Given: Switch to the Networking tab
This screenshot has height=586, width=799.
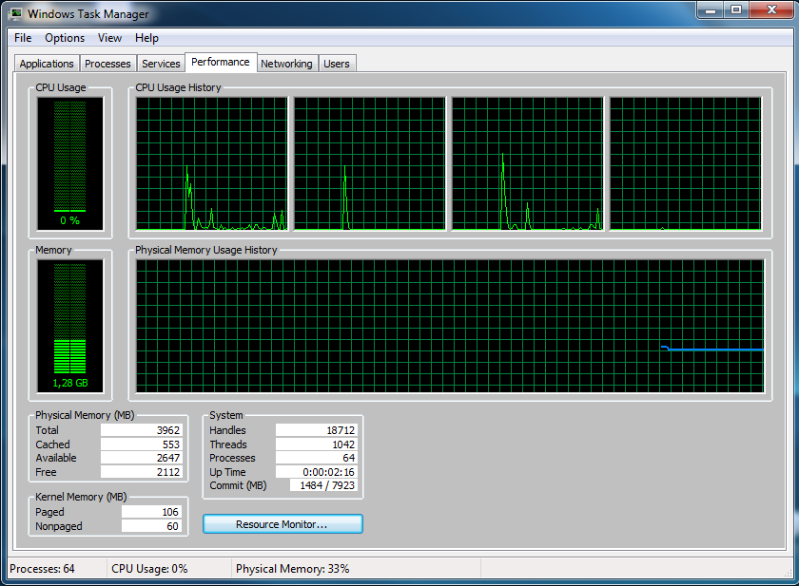Looking at the screenshot, I should click(x=286, y=64).
